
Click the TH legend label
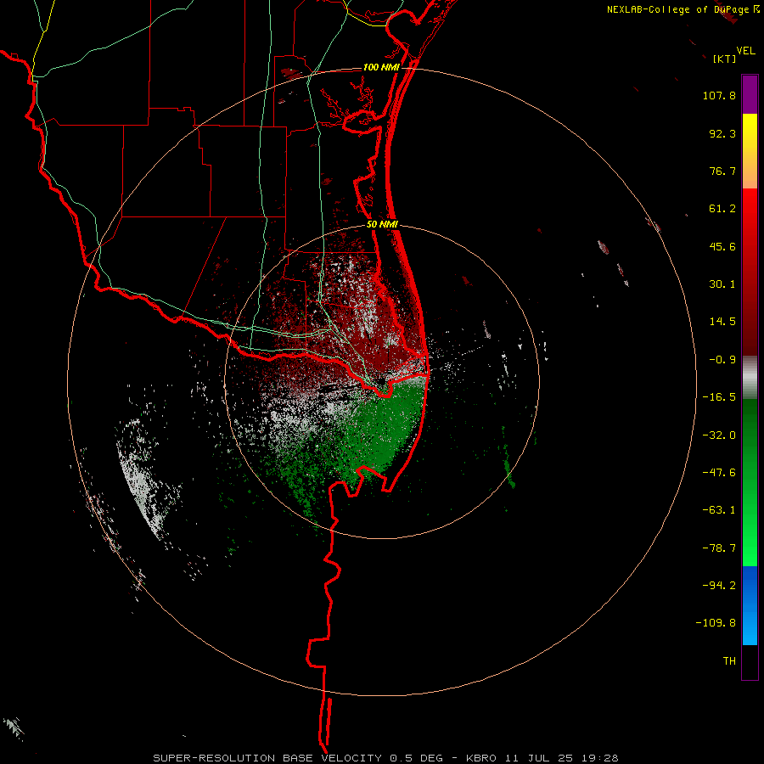tap(729, 660)
